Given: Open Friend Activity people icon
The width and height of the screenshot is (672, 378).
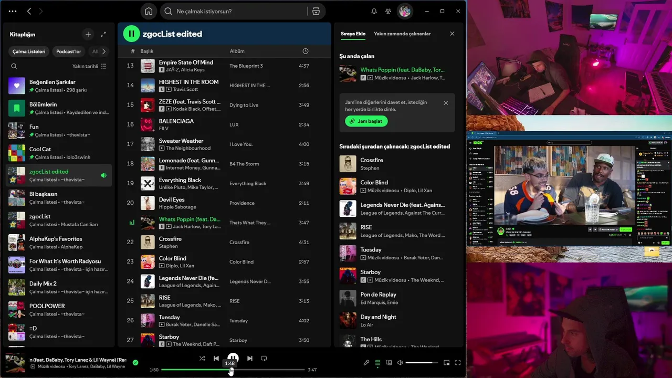Looking at the screenshot, I should click(388, 11).
